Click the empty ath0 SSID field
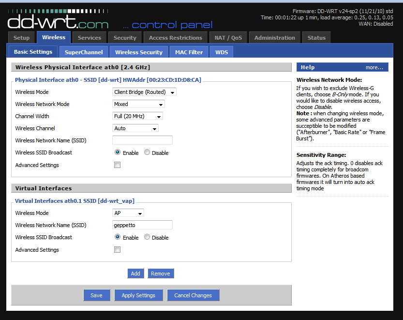This screenshot has height=320, width=403. point(142,140)
